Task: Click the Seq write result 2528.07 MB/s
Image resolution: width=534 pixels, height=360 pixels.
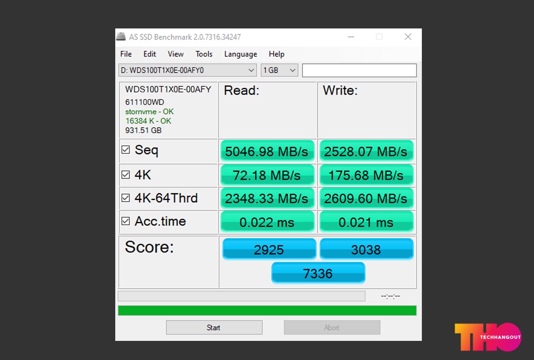Action: [366, 152]
